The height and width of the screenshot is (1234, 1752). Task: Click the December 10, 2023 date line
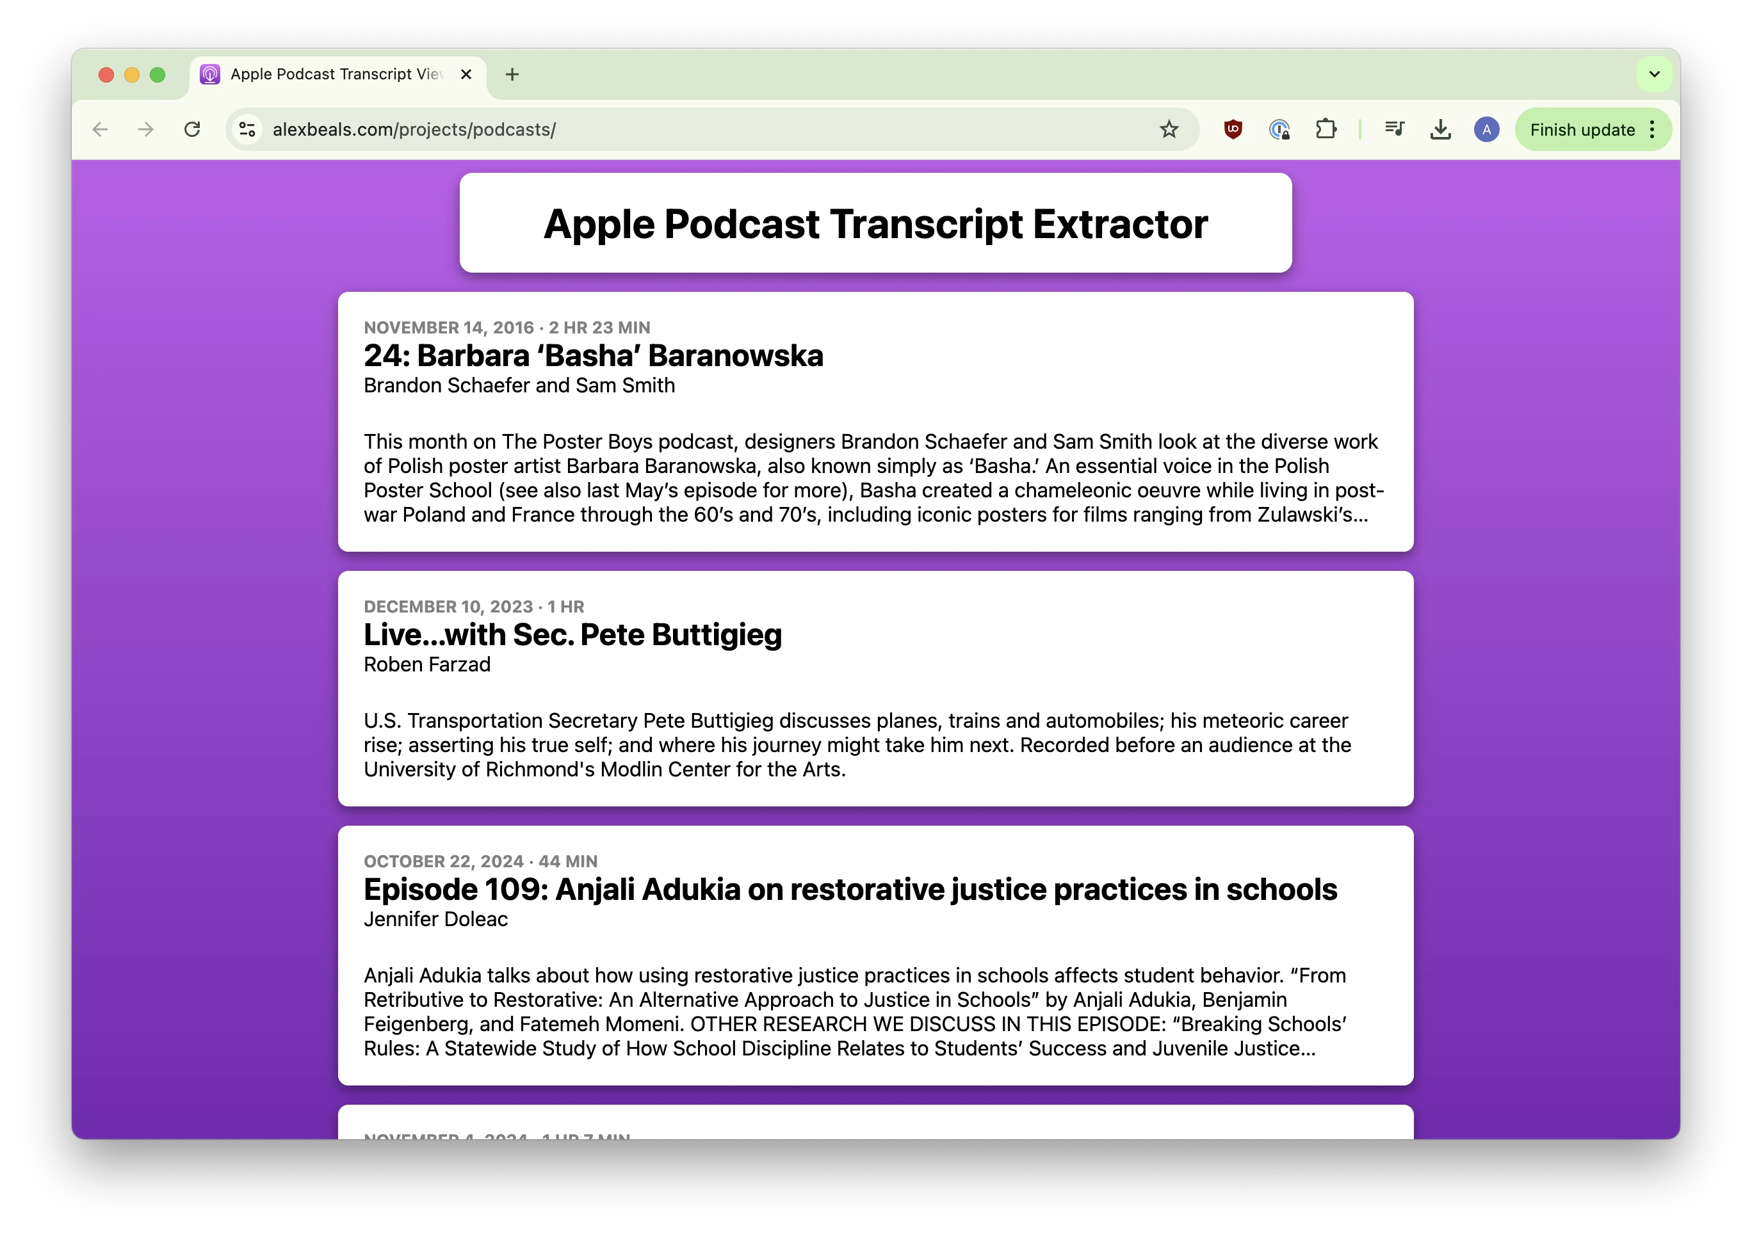point(473,606)
